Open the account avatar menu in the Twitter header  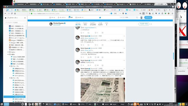[x=141, y=18]
